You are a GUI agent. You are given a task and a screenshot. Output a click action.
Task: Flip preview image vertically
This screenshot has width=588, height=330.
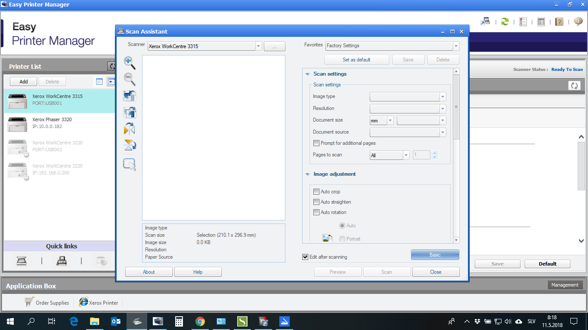[x=130, y=145]
